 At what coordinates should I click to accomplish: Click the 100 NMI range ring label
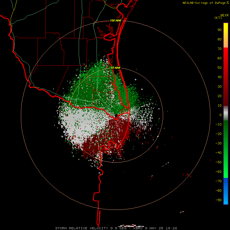116,20
